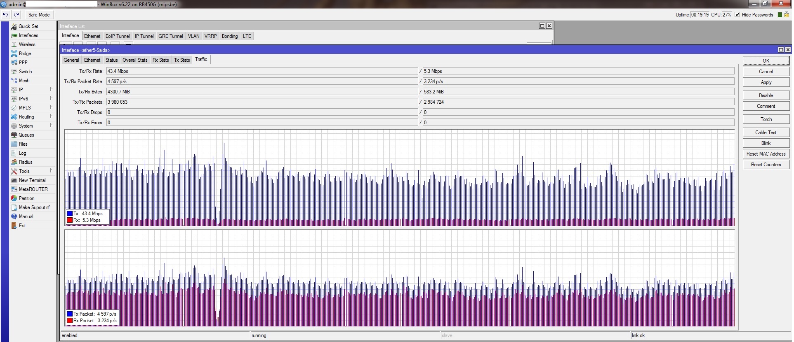This screenshot has height=342, width=794.
Task: Click the Partition pie-chart icon
Action: coord(14,198)
